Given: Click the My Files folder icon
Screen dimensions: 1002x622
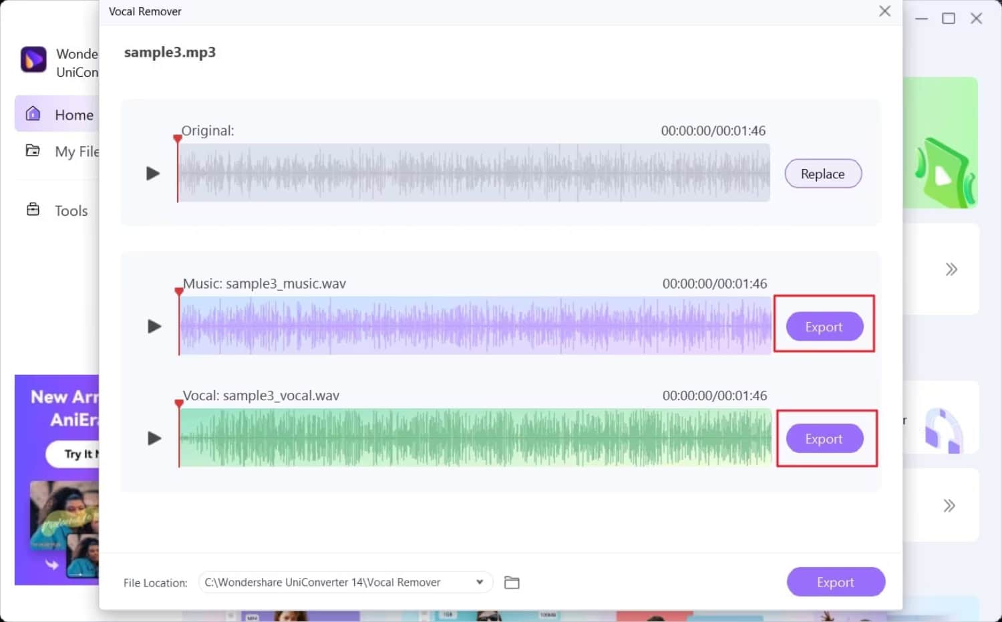Looking at the screenshot, I should 33,150.
